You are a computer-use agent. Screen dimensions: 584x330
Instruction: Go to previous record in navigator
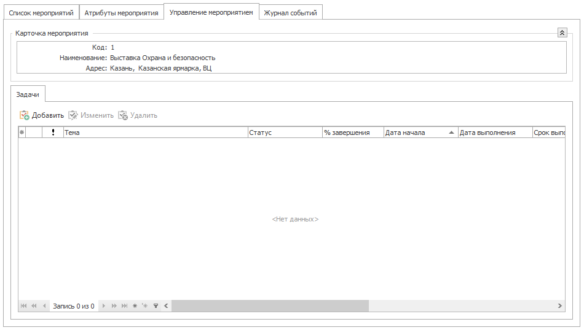click(44, 306)
